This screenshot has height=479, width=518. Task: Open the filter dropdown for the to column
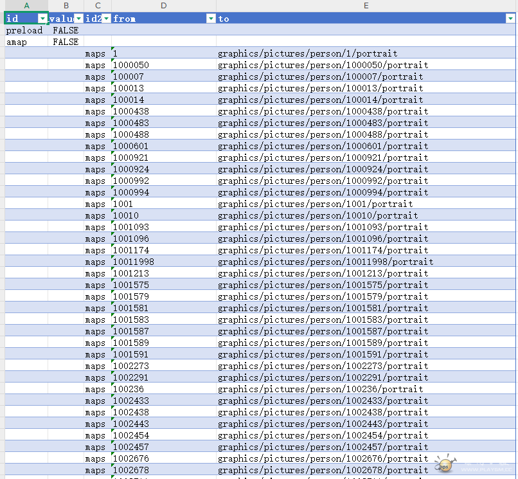(510, 19)
